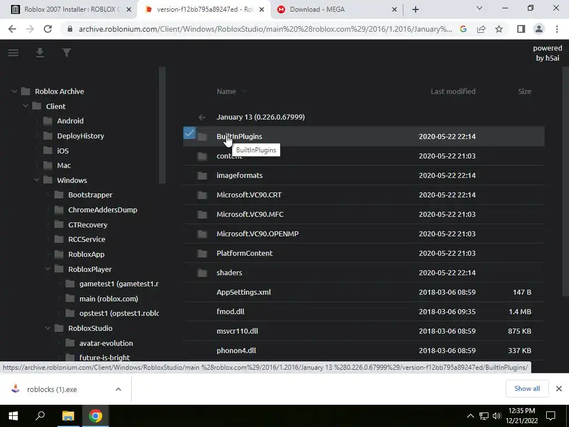The image size is (569, 427).
Task: Close the downloads bar
Action: coord(559,389)
